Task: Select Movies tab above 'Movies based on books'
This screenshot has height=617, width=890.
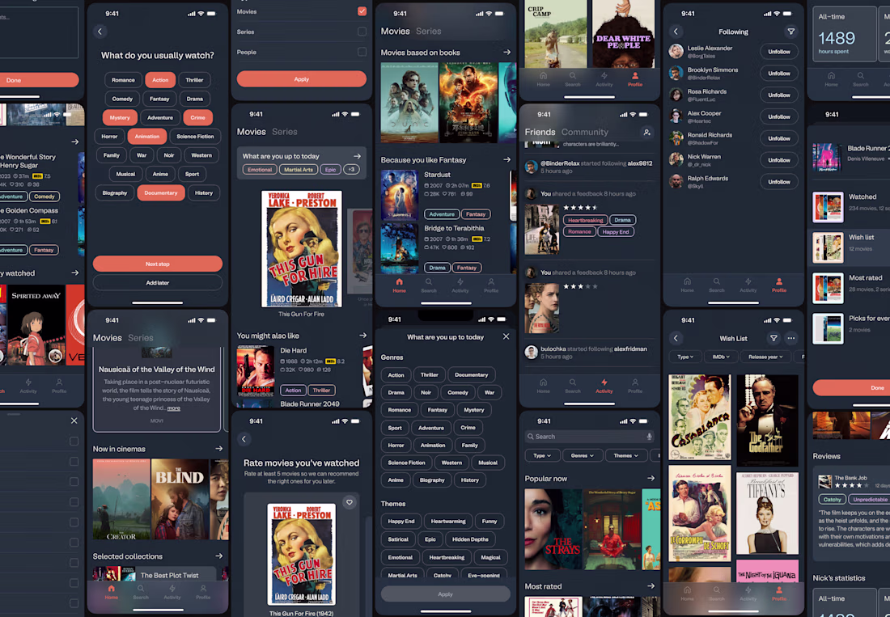Action: (x=395, y=32)
